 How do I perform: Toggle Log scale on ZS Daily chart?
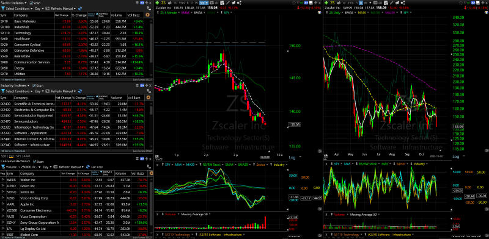(x=456, y=157)
